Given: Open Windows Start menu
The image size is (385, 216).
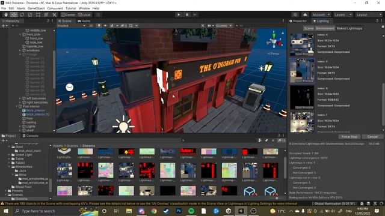Looking at the screenshot, I should pos(5,211).
